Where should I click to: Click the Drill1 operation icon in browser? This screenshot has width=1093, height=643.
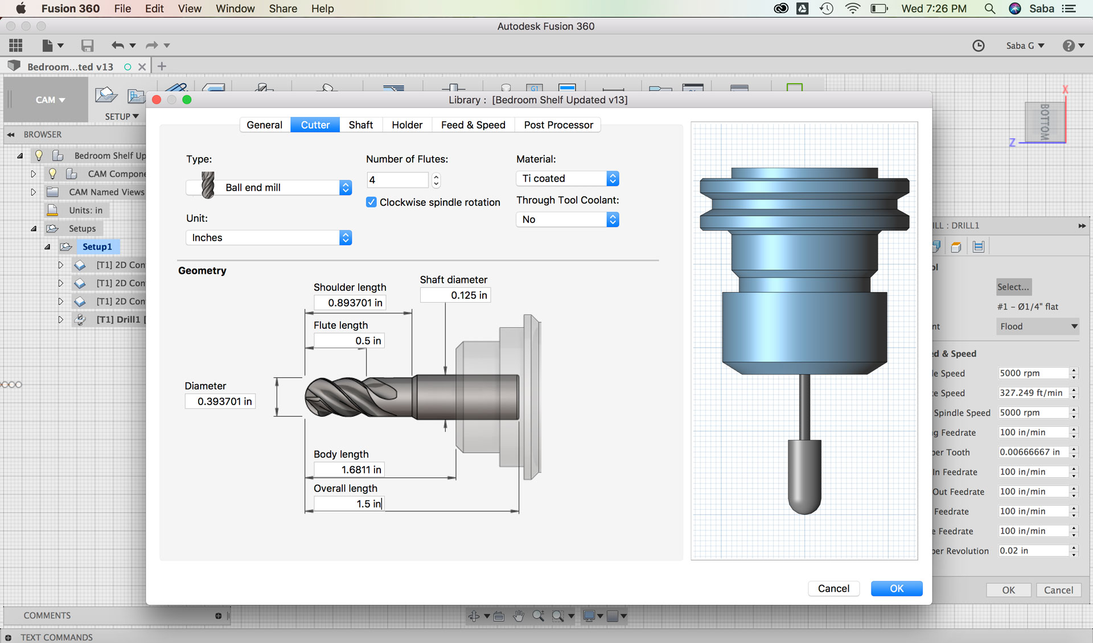click(80, 319)
